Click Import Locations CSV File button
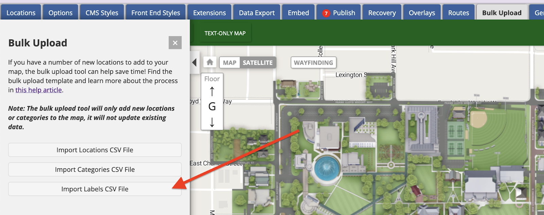Image resolution: width=544 pixels, height=215 pixels. click(x=95, y=150)
